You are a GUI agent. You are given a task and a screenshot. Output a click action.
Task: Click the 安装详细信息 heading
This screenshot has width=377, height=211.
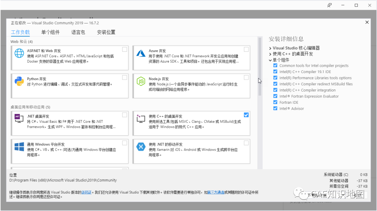click(286, 39)
